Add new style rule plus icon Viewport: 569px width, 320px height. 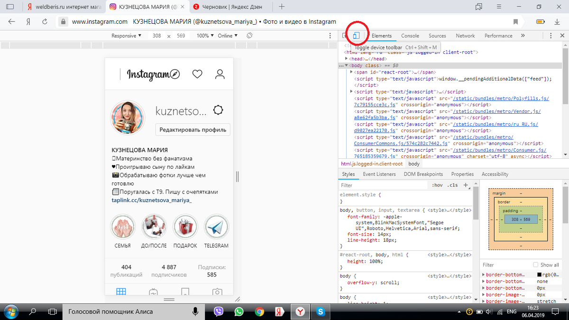(x=465, y=185)
